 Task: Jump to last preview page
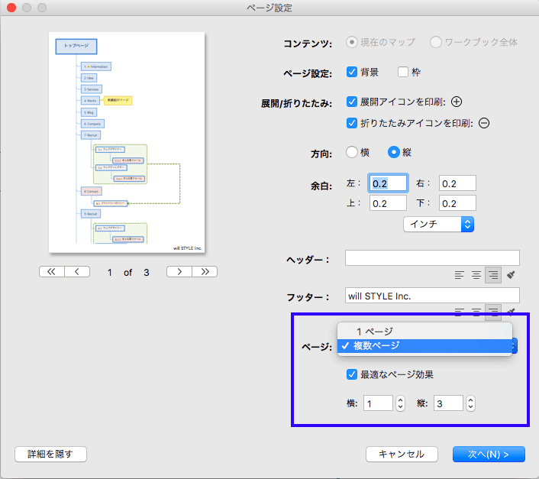click(x=205, y=272)
